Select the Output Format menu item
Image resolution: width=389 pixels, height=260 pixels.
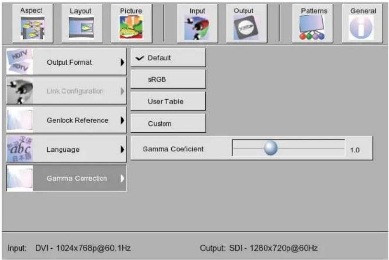tap(67, 62)
